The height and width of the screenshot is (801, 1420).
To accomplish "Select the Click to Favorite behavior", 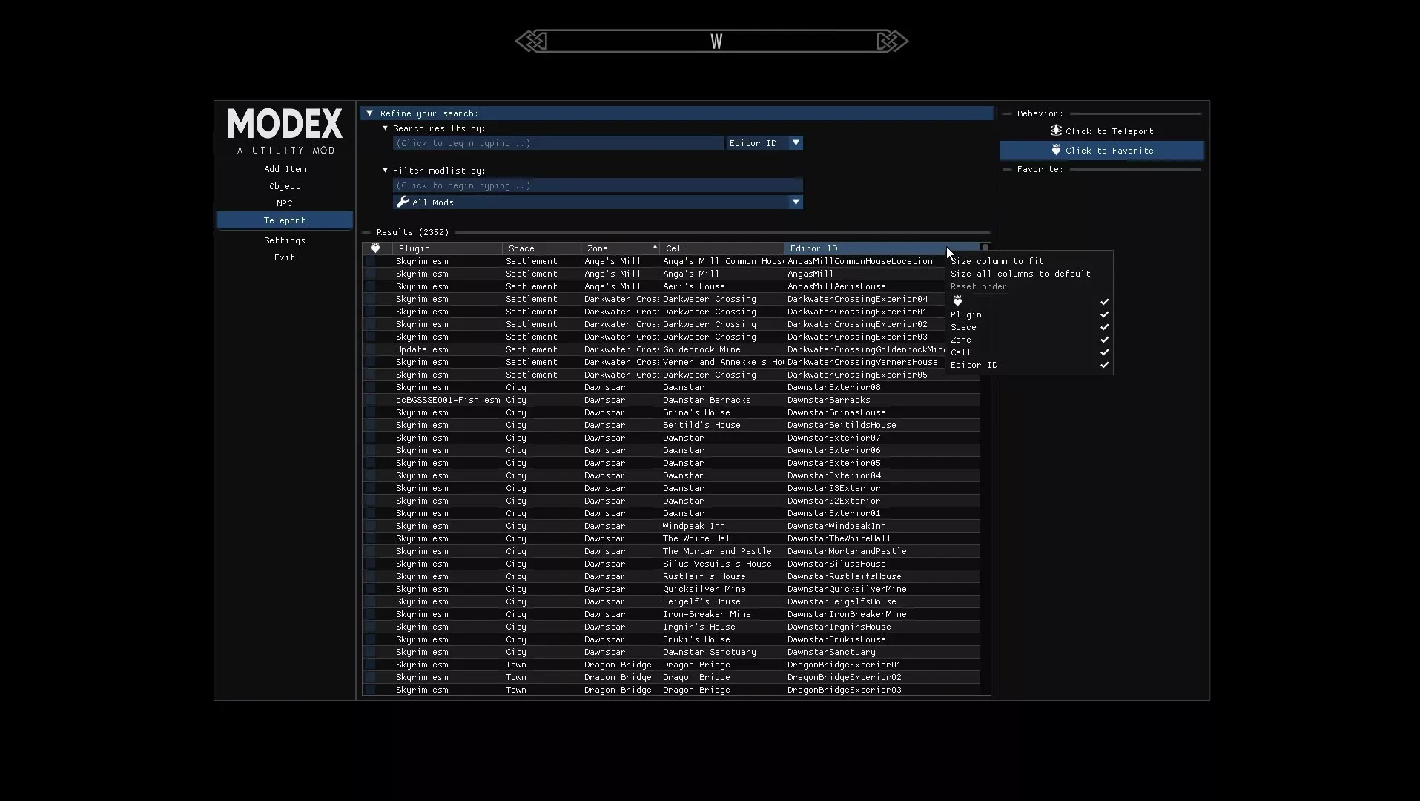I will [1102, 151].
